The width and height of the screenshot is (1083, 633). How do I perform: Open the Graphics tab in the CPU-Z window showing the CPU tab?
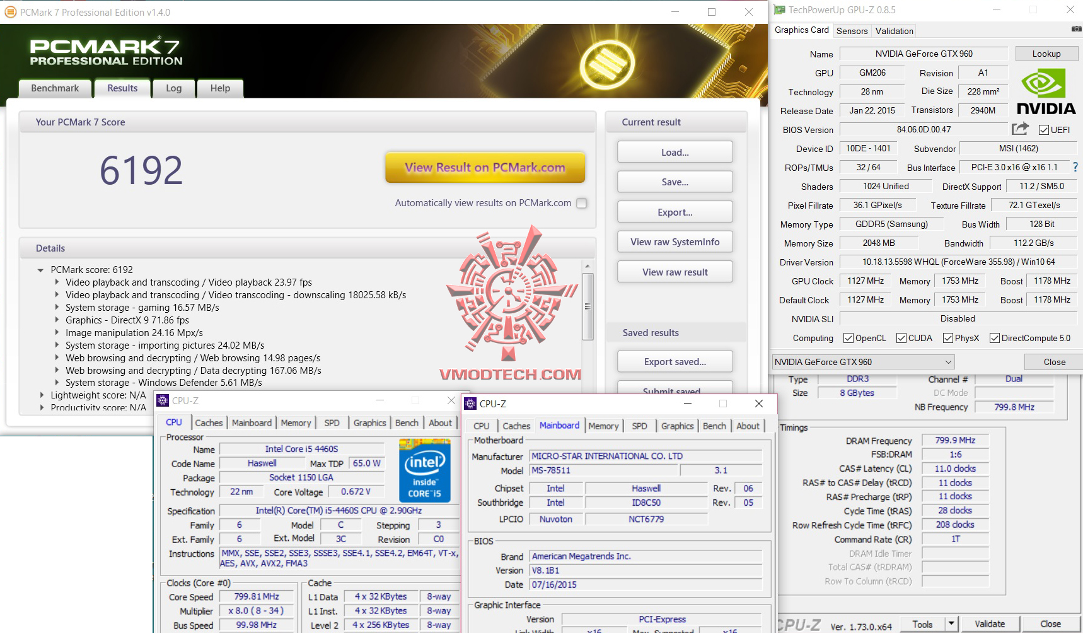tap(369, 423)
